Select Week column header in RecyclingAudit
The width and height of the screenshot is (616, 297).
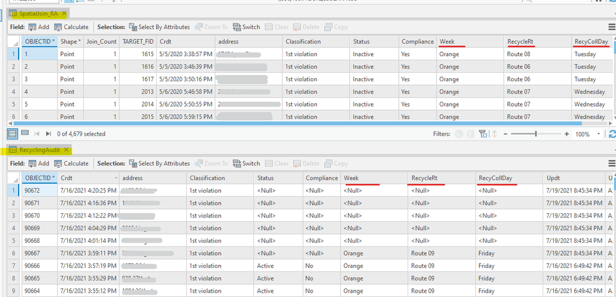point(374,178)
